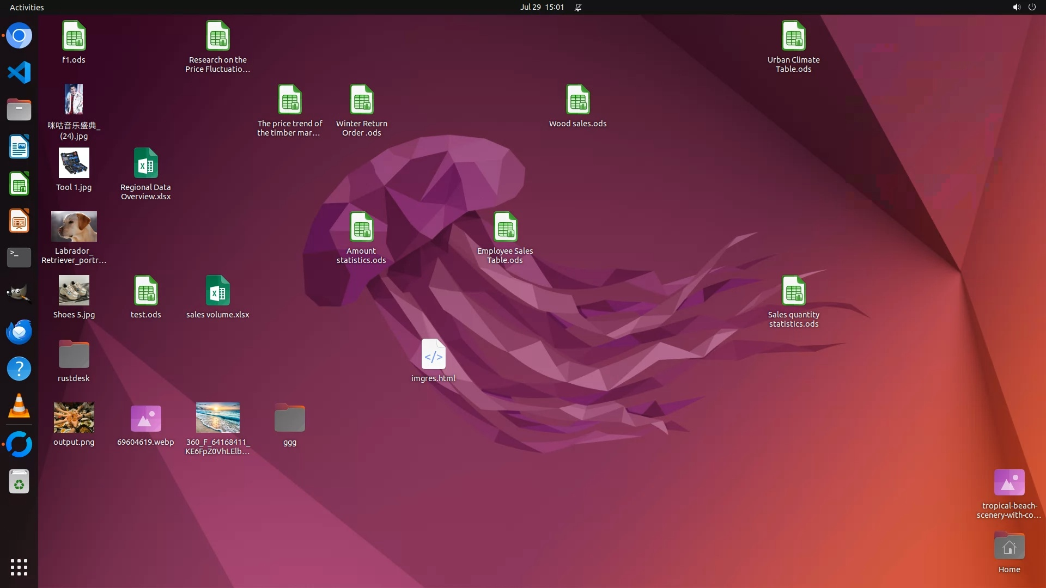Open the Terminal dock icon

coord(19,257)
